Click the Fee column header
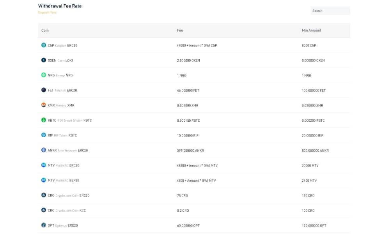The height and width of the screenshot is (234, 390). [180, 30]
